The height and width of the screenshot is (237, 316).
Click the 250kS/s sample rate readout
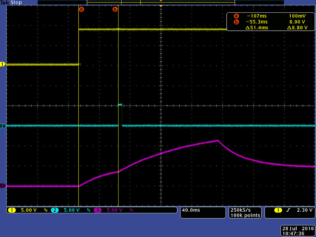pos(240,210)
